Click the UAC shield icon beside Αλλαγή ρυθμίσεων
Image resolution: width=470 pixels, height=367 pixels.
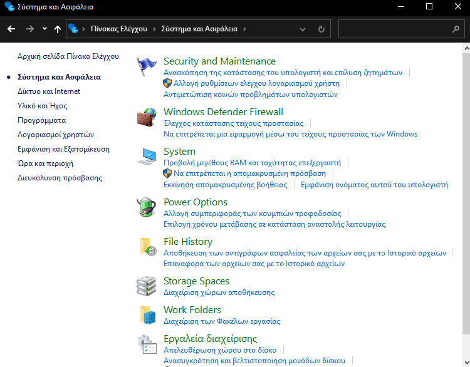pos(167,83)
